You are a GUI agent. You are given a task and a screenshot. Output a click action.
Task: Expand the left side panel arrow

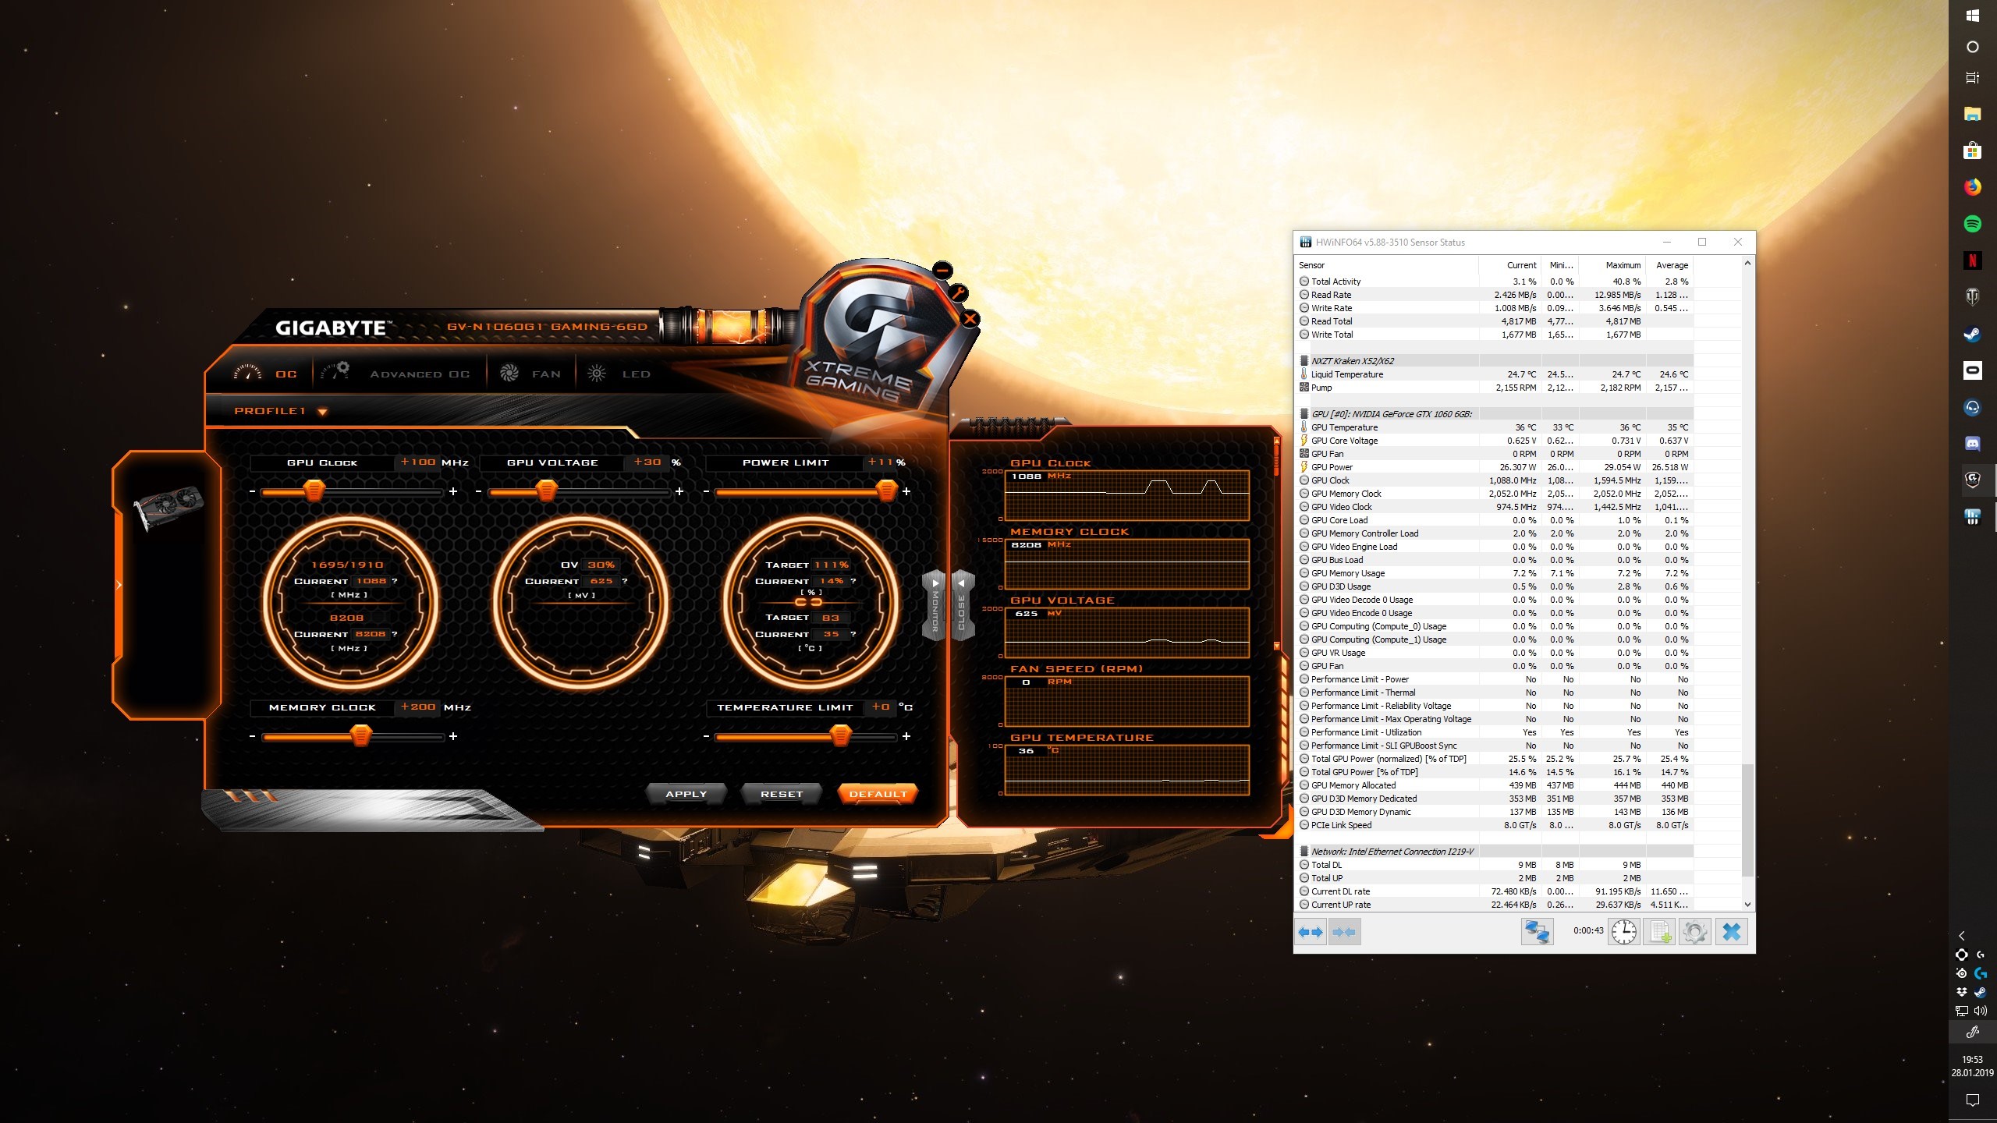click(119, 585)
